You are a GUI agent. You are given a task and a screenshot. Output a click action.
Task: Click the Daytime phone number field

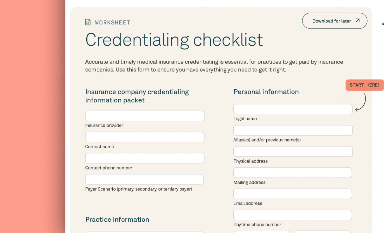click(292, 215)
